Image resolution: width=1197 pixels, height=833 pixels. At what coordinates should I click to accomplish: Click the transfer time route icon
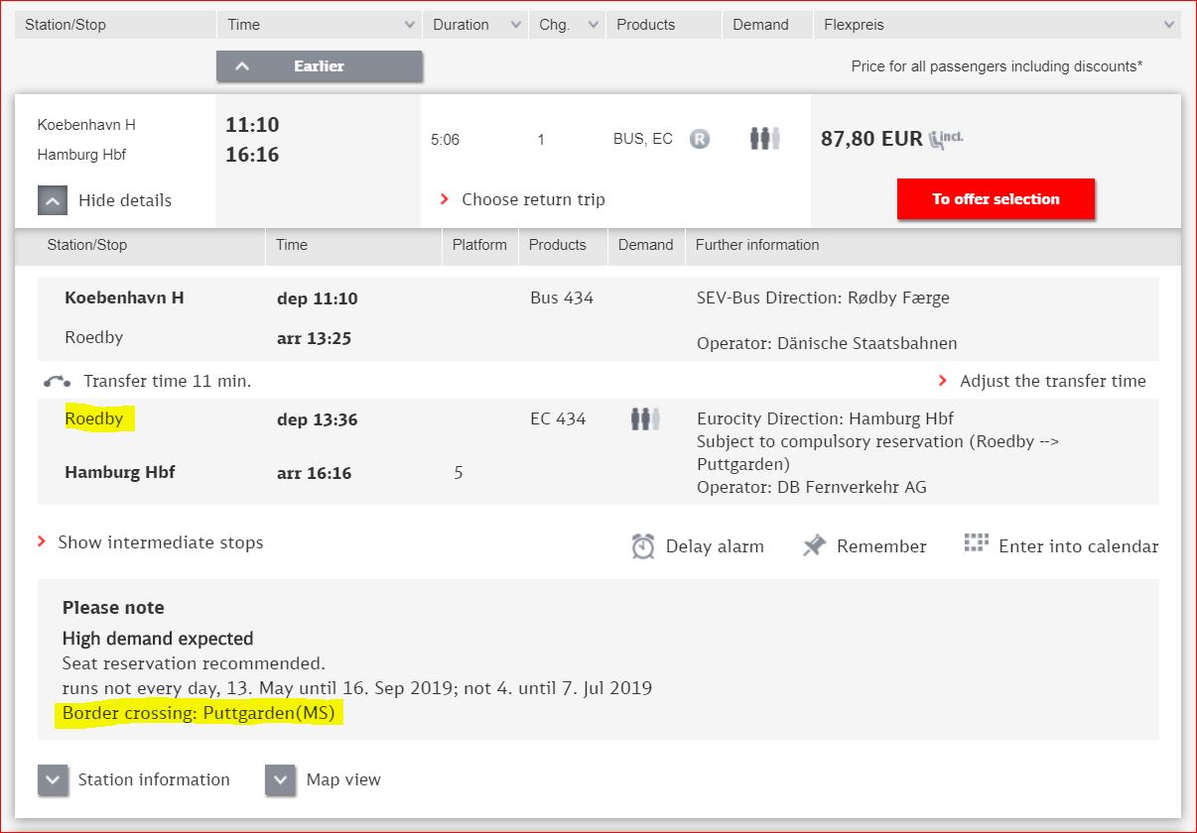click(x=58, y=382)
